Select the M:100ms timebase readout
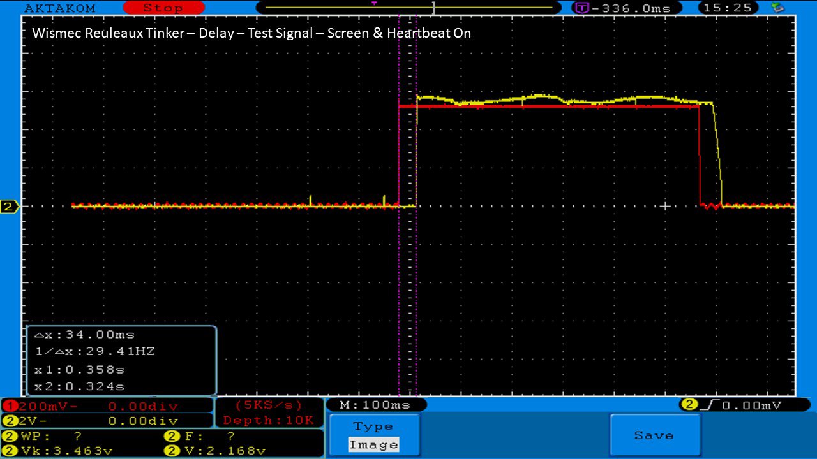Image resolution: width=817 pixels, height=459 pixels. coord(375,405)
